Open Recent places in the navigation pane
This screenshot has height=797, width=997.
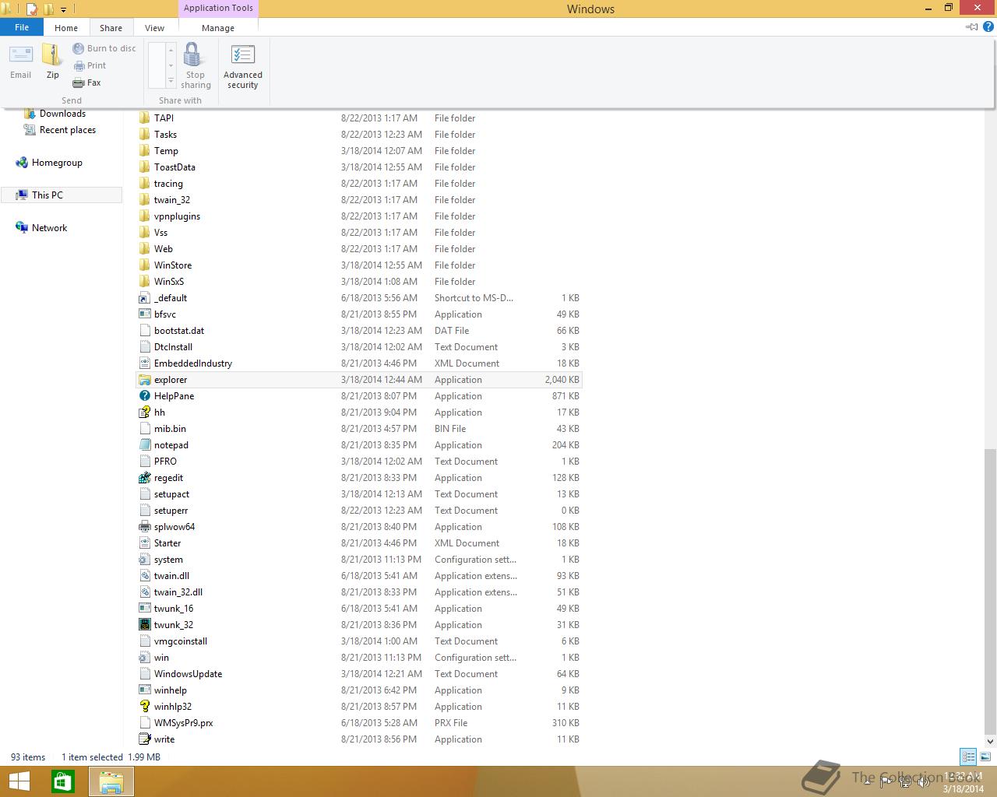point(68,130)
